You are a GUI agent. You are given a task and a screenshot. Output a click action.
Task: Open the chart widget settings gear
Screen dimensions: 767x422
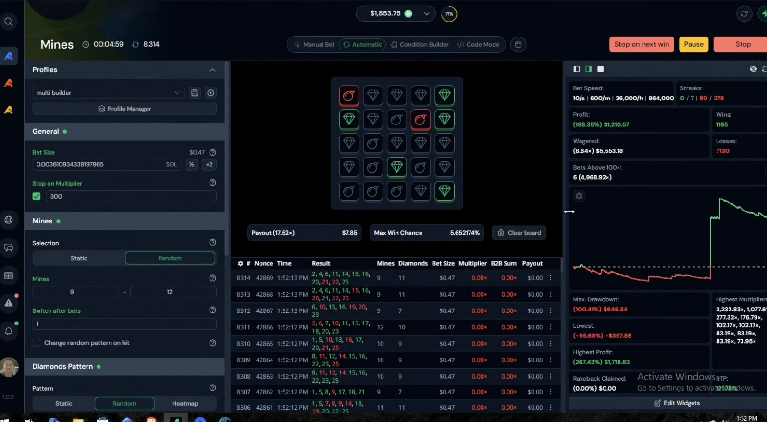click(579, 196)
